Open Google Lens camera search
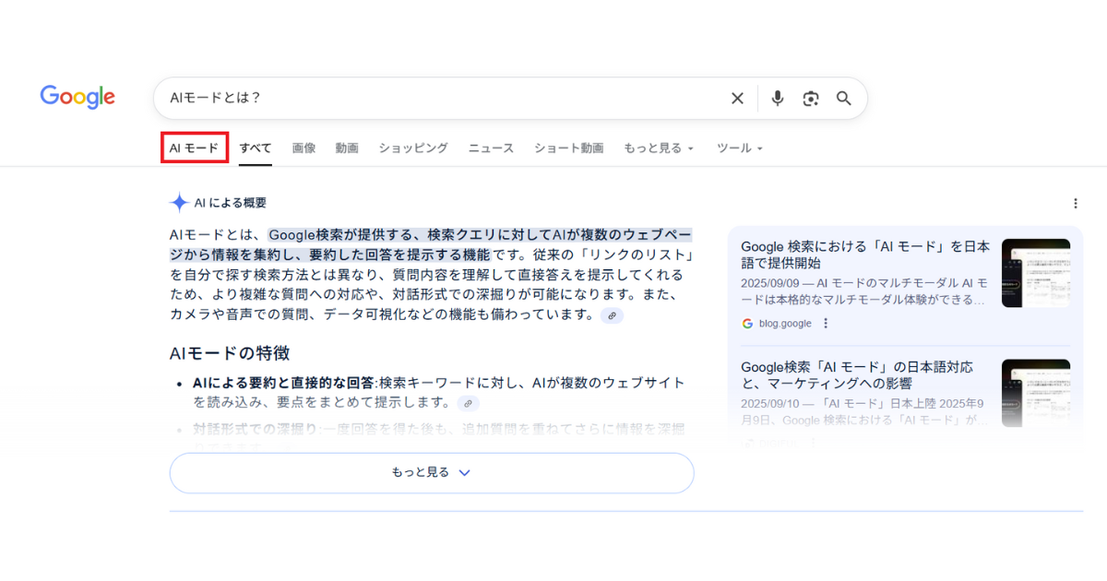Screen dimensions: 1107x581 [811, 98]
